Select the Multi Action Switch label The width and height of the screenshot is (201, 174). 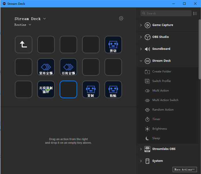point(165,100)
